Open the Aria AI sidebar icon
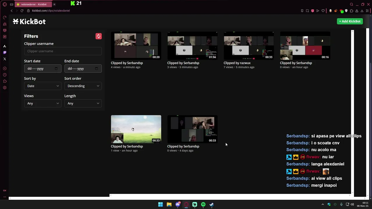Image resolution: width=372 pixels, height=209 pixels. 5,46
